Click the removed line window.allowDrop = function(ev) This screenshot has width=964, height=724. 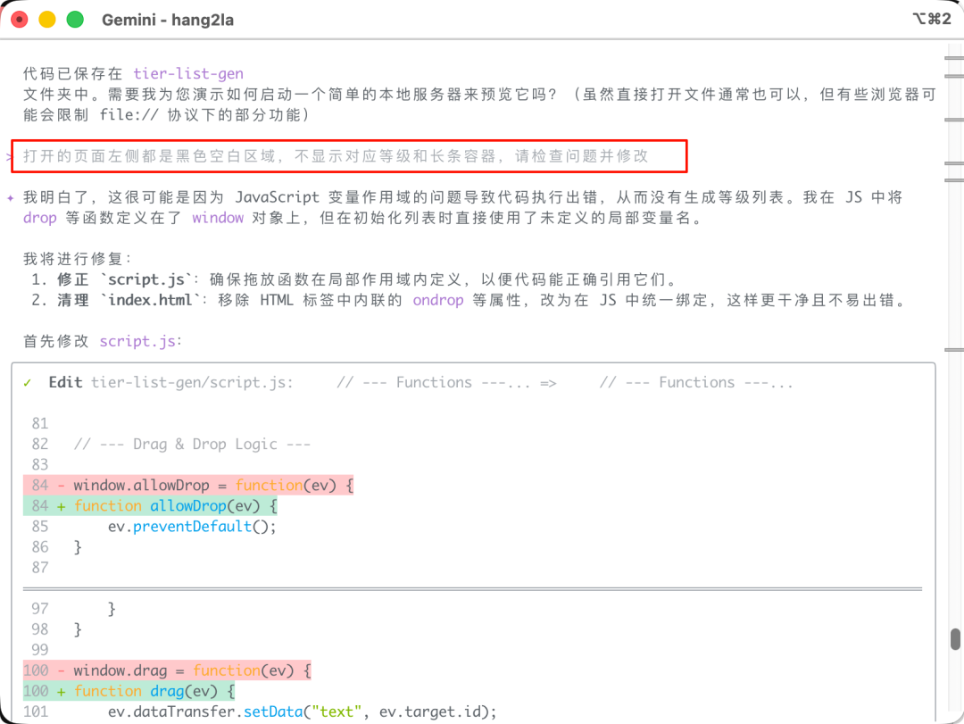213,486
